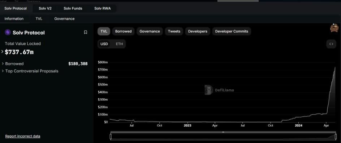Click the left handle of the chart range slider
The width and height of the screenshot is (341, 143).
111,137
